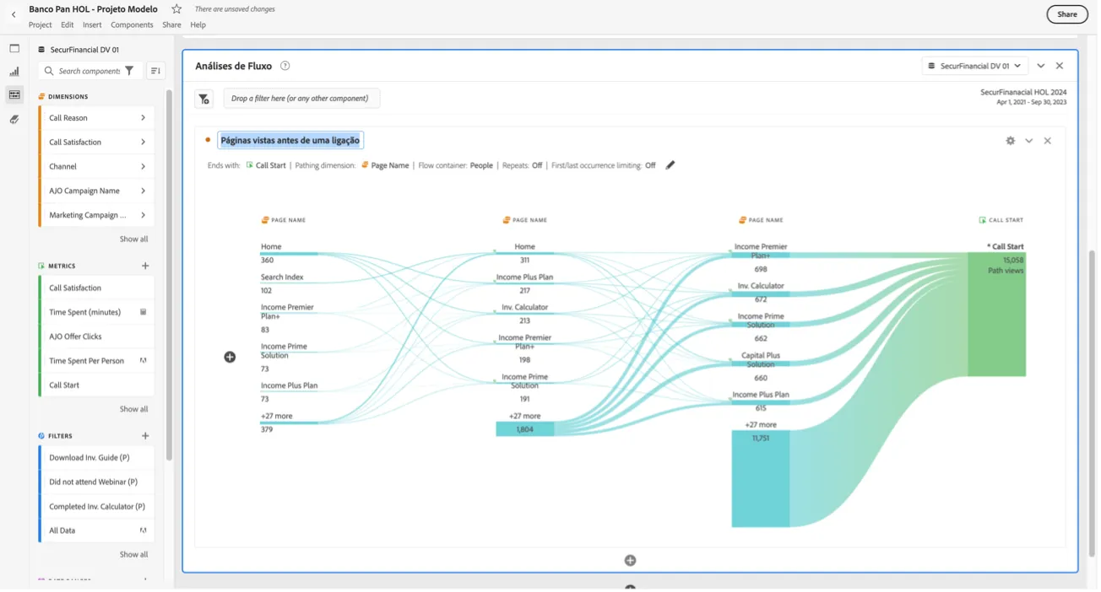Image resolution: width=1101 pixels, height=592 pixels.
Task: Click the panel filter funnel icon
Action: coord(204,99)
